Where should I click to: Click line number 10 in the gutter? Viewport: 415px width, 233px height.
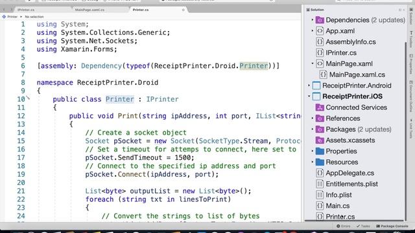tap(21, 99)
